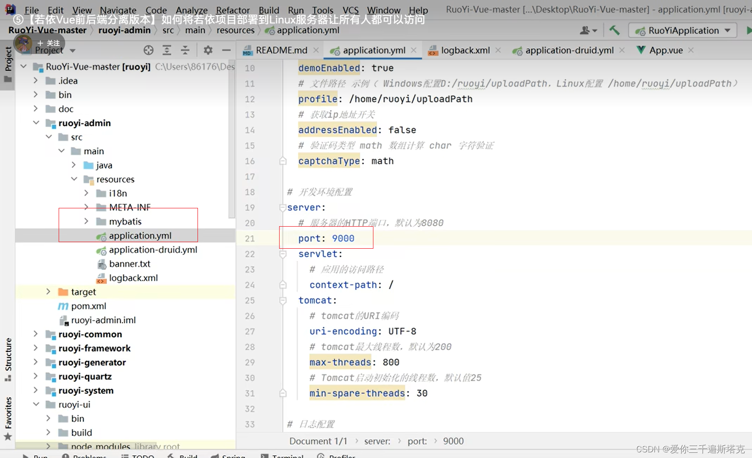
Task: Open the View menu
Action: [x=82, y=10]
